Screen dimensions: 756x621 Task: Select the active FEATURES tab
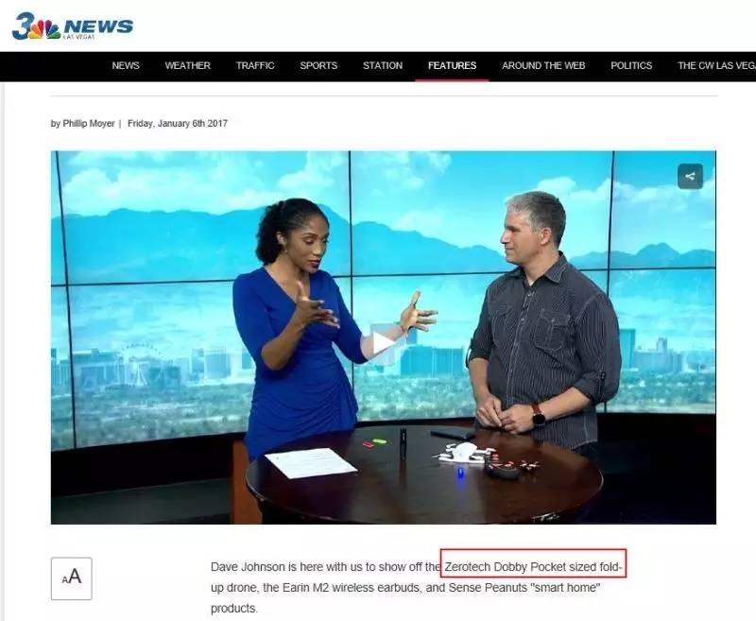point(452,66)
